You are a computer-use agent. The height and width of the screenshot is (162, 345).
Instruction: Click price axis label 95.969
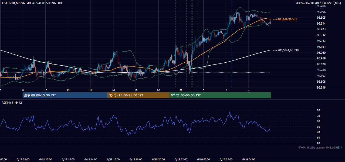[x=321, y=58]
